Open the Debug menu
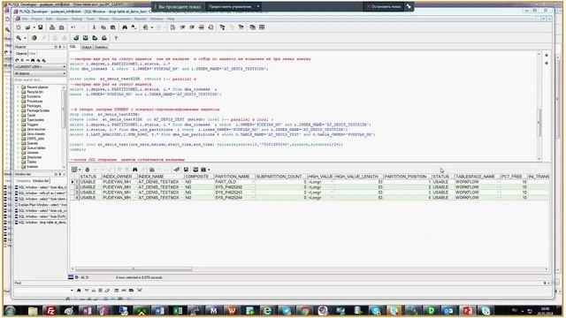Image resolution: width=566 pixels, height=318 pixels. click(x=77, y=19)
